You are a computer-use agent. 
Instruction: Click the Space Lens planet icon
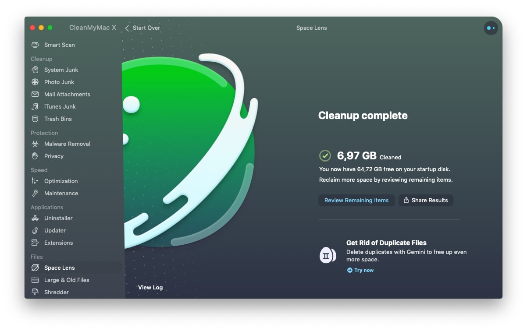pos(35,268)
